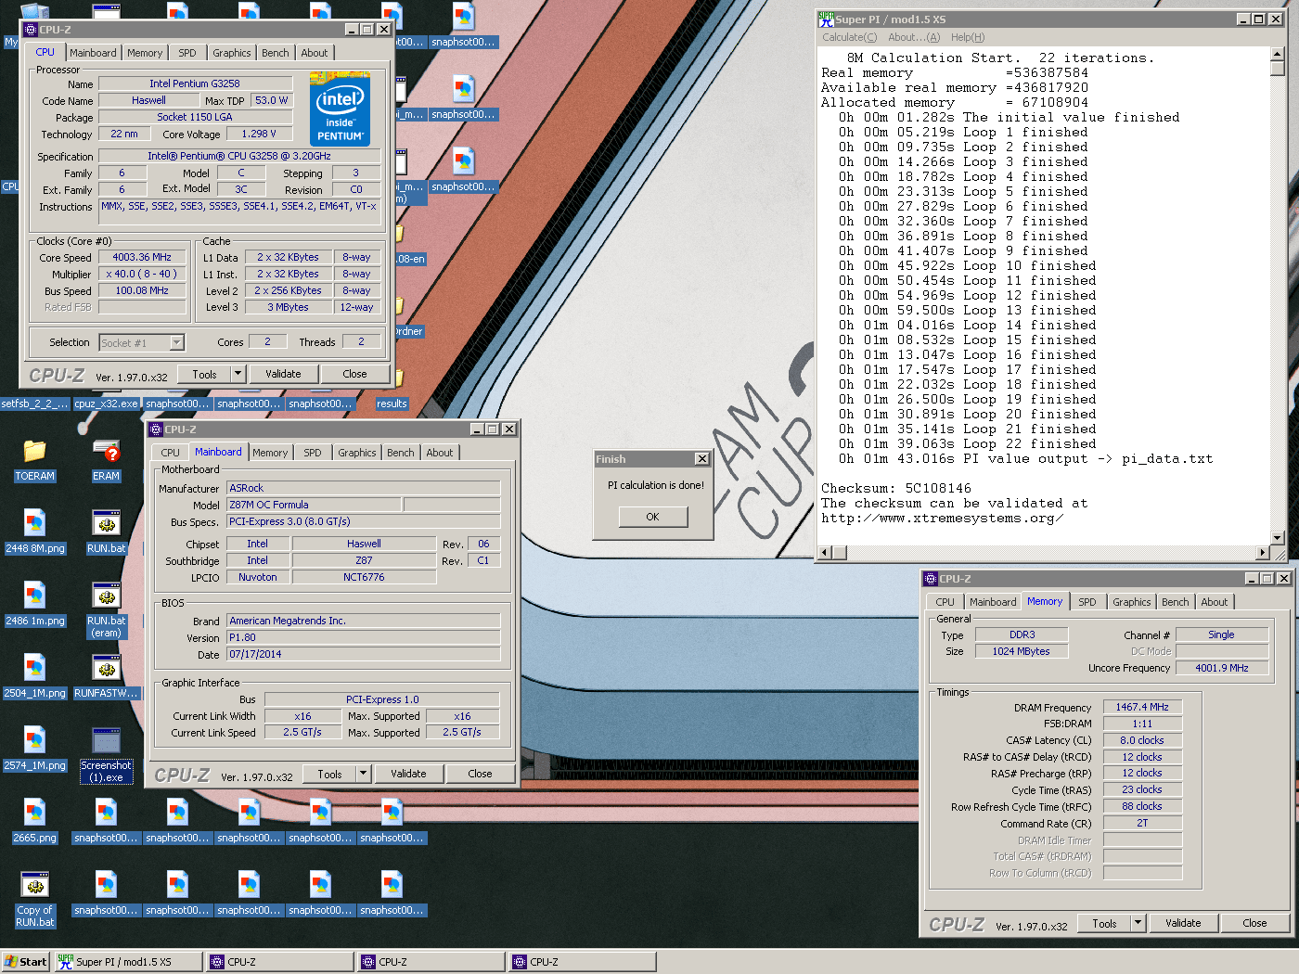Click the Command Rate value 2T
Image resolution: width=1299 pixels, height=974 pixels.
click(x=1142, y=823)
